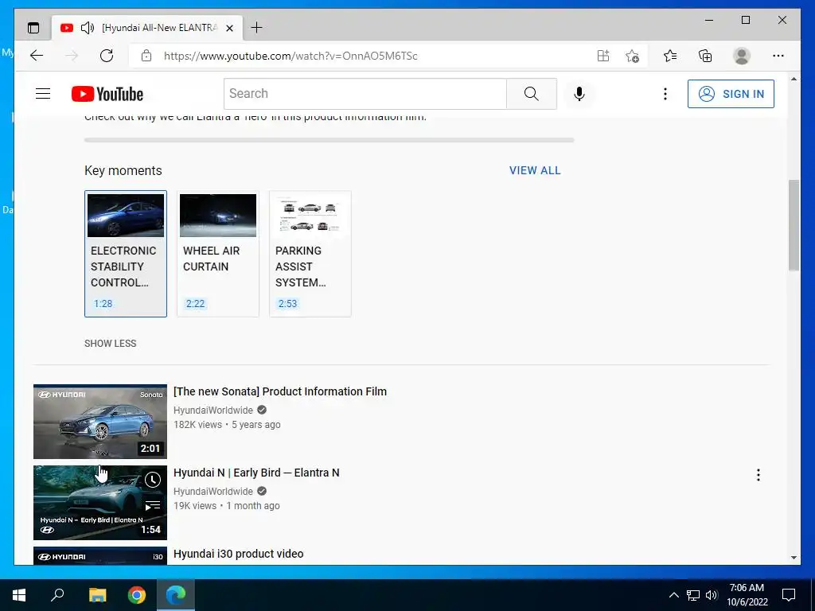Focus the YouTube Search field
815x611 pixels.
pyautogui.click(x=365, y=94)
